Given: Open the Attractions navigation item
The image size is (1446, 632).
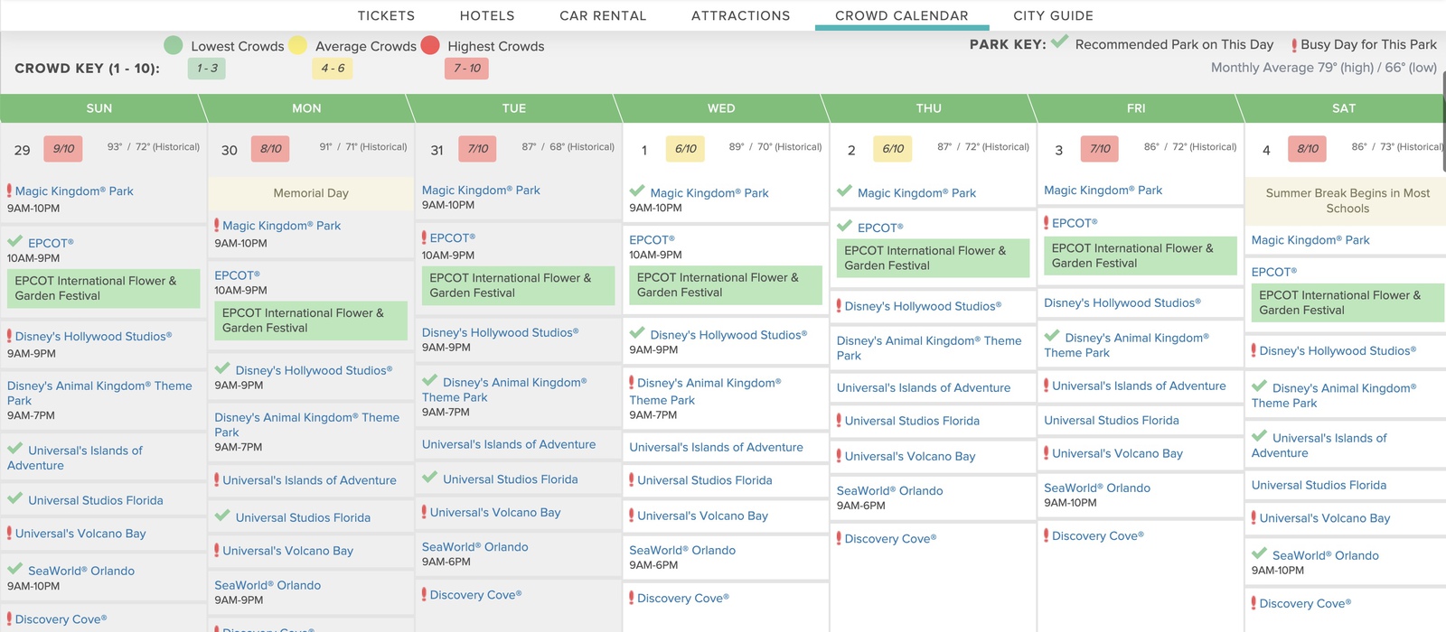Looking at the screenshot, I should (740, 15).
